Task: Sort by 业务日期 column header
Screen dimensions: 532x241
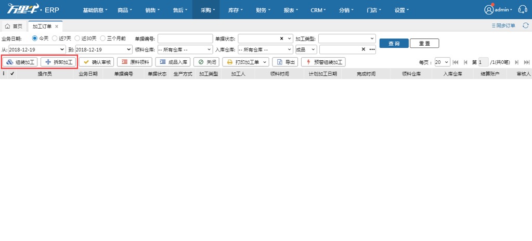Action: point(88,74)
